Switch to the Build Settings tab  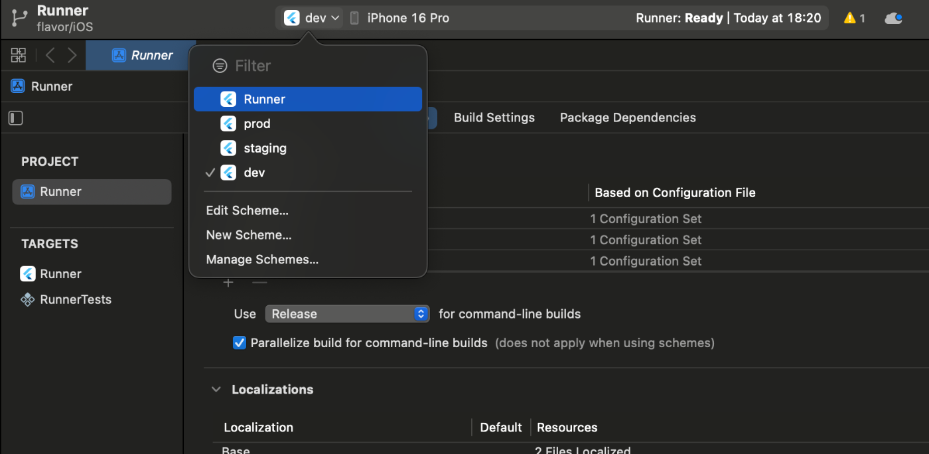(494, 118)
